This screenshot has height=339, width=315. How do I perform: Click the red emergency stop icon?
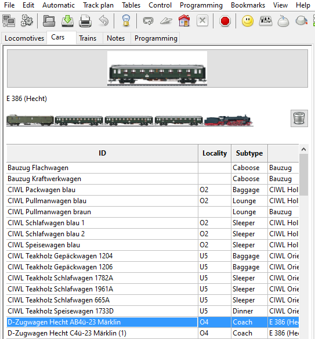[225, 21]
